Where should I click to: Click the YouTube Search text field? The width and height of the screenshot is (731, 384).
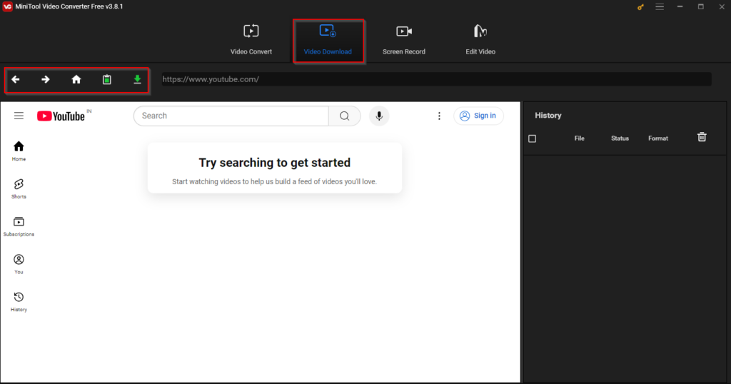pyautogui.click(x=231, y=116)
